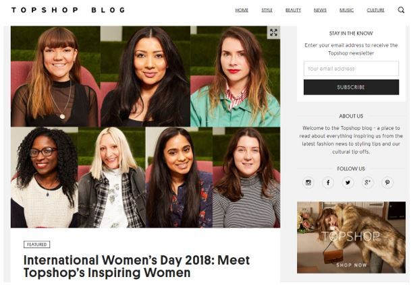The width and height of the screenshot is (411, 285).
Task: Open the search magnifier icon
Action: tap(401, 10)
